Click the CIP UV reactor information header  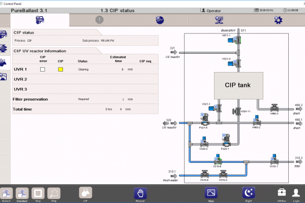click(x=40, y=51)
